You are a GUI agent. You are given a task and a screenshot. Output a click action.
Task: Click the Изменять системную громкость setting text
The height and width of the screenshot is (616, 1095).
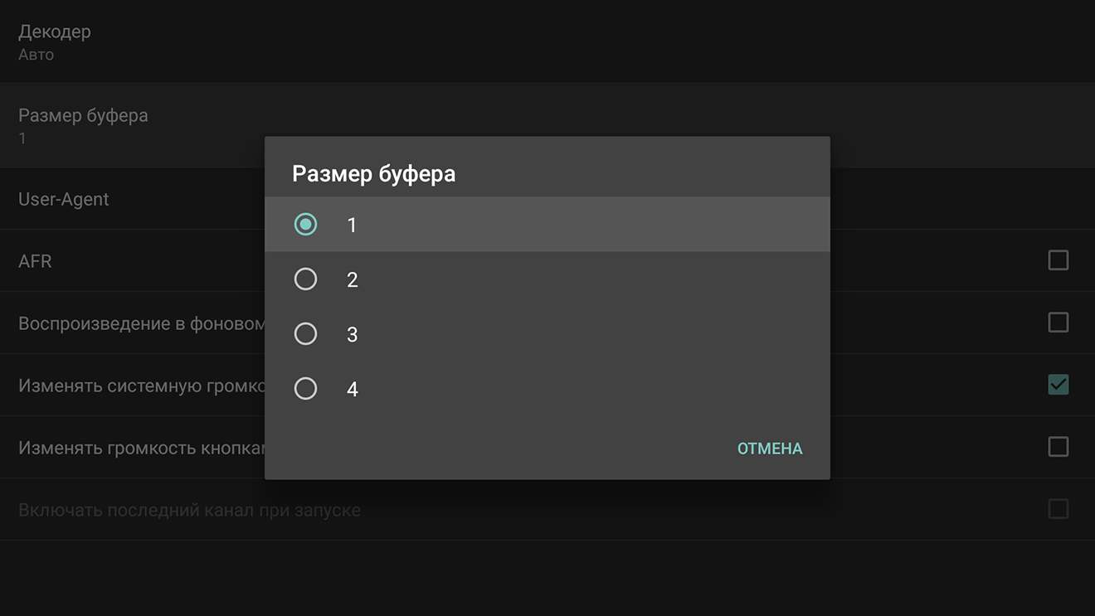click(141, 386)
